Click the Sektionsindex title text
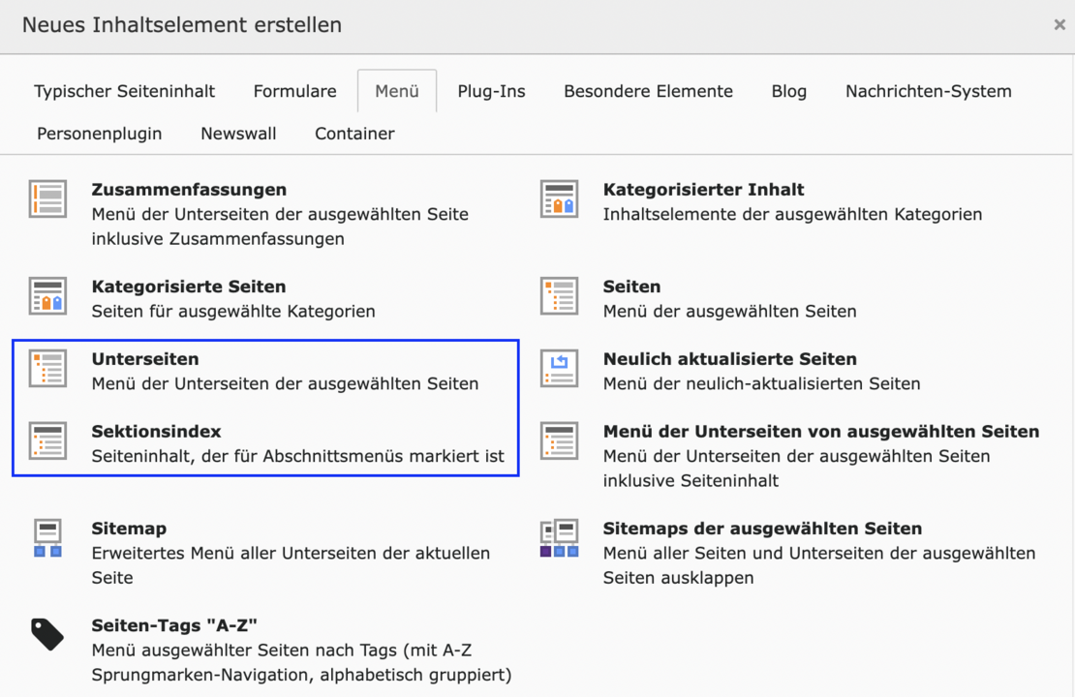Viewport: 1075px width, 697px height. (x=156, y=432)
